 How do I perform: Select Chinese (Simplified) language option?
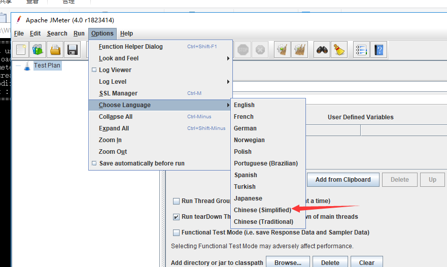click(268, 210)
